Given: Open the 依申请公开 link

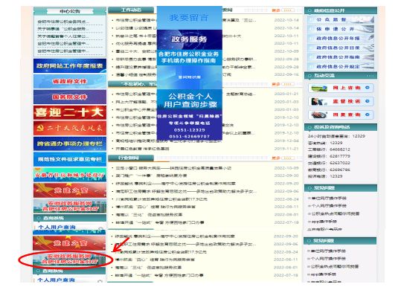Looking at the screenshot, I should point(341,29).
